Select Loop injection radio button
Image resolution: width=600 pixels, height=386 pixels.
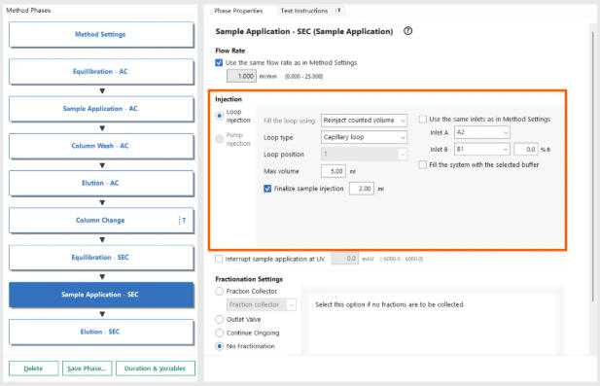[219, 116]
